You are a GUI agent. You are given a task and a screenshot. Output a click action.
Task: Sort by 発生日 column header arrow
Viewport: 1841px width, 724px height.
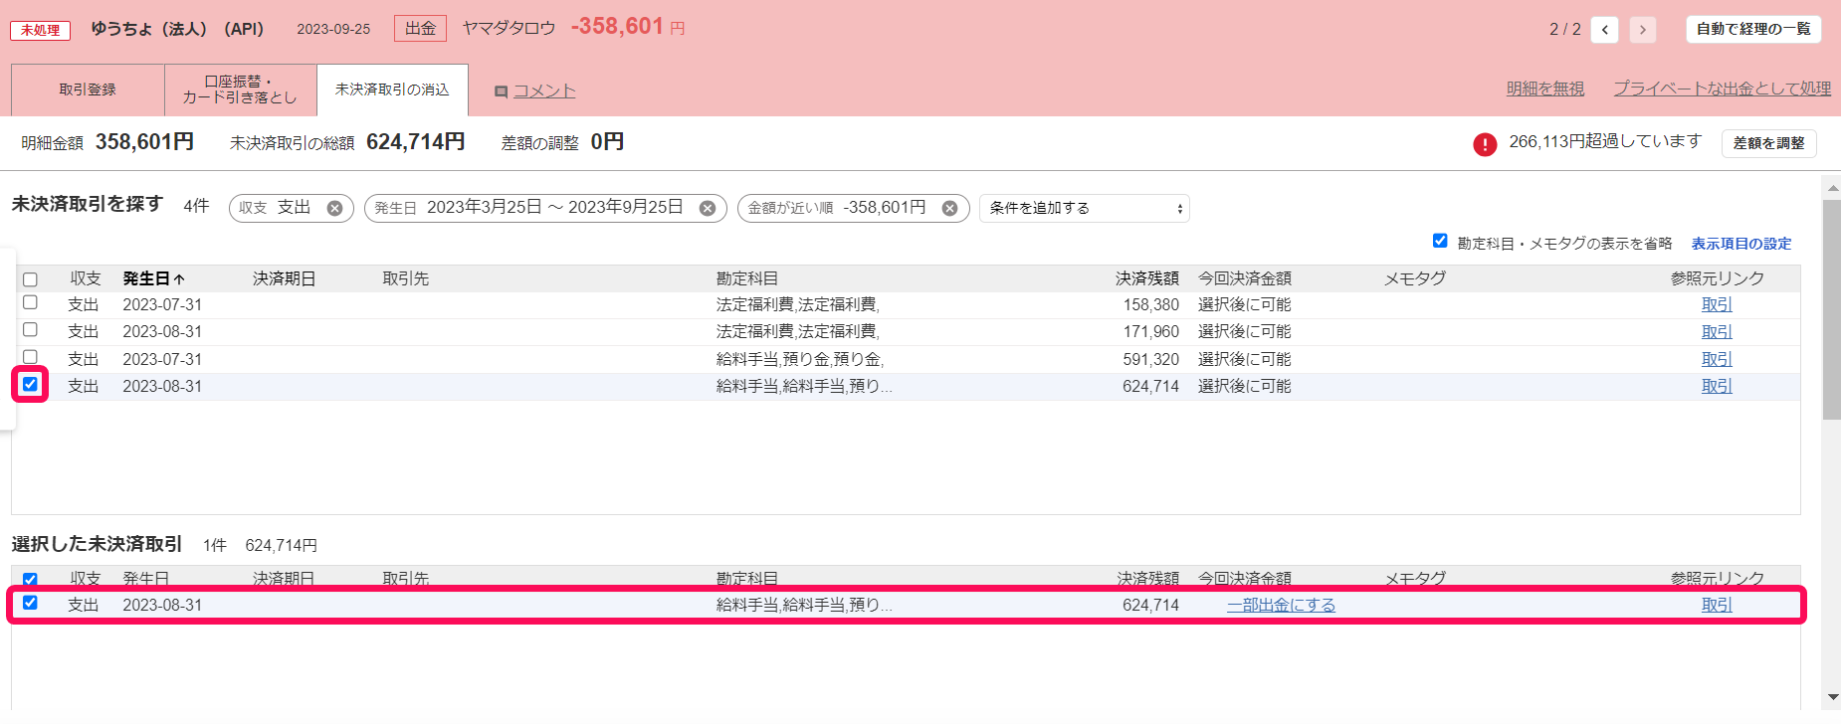coord(179,279)
